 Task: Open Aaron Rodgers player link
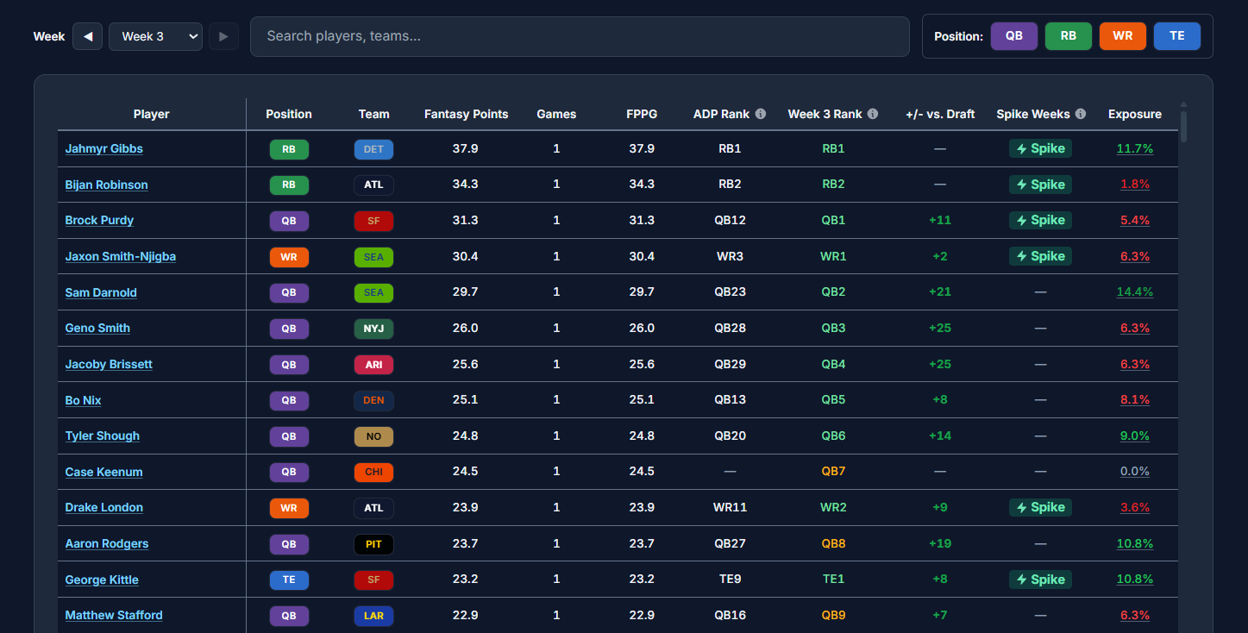click(107, 543)
